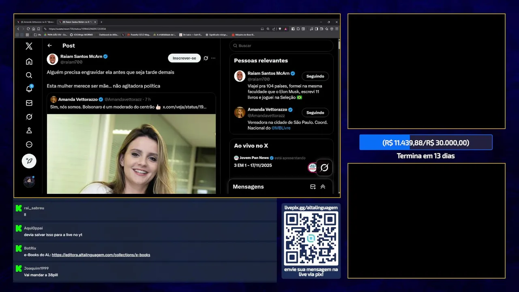Open floating Grok button over Ao vivo
The height and width of the screenshot is (292, 519).
324,167
